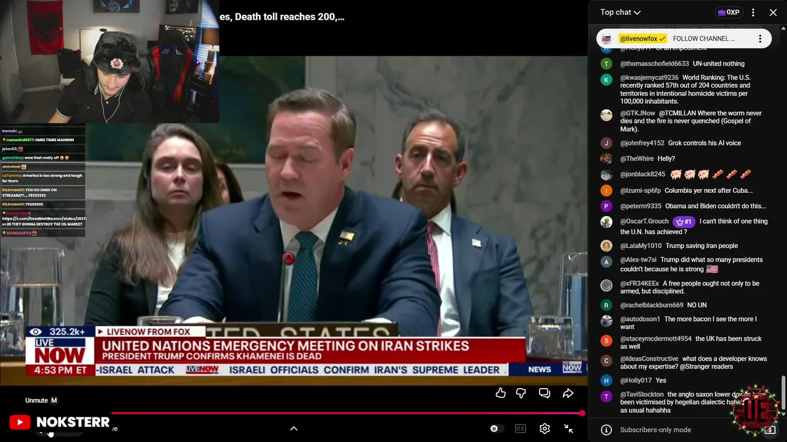
Task: Click the 0XP crown badge
Action: 729,12
